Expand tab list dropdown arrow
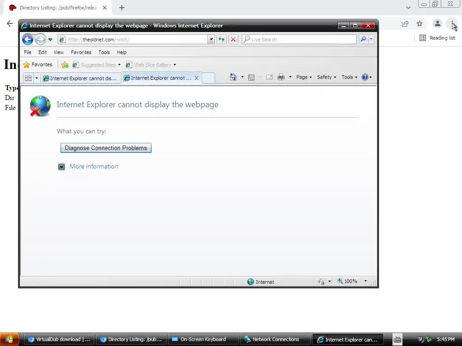The image size is (462, 346). tap(37, 78)
